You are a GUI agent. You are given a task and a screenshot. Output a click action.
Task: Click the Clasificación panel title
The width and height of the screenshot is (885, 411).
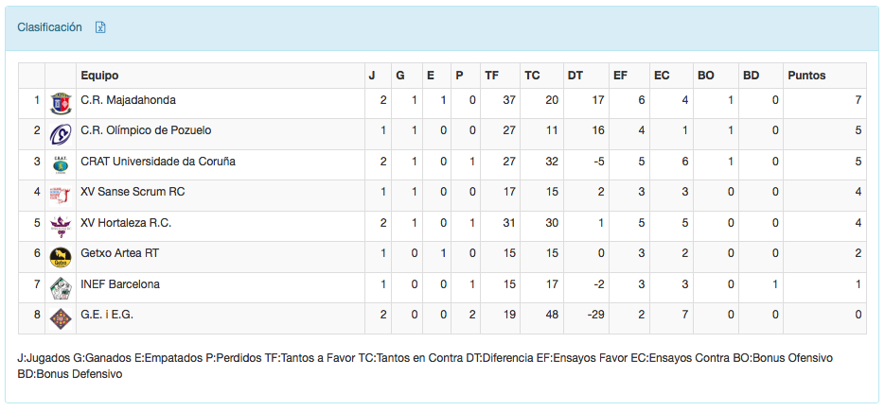click(49, 27)
